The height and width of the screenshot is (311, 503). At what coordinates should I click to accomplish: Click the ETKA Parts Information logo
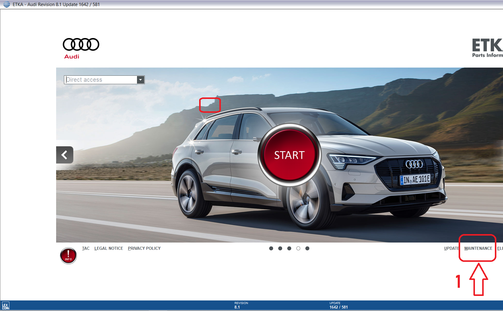point(487,48)
